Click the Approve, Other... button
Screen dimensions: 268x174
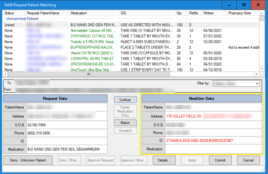click(x=134, y=160)
